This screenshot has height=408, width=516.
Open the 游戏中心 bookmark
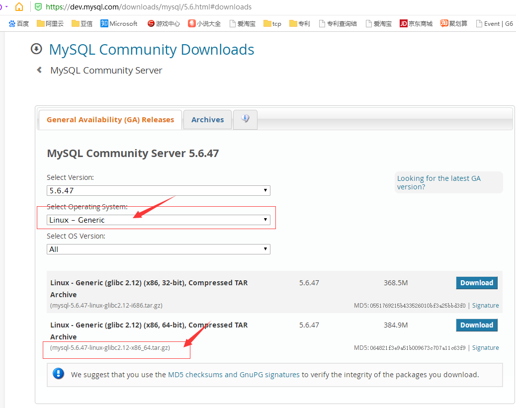(x=163, y=23)
